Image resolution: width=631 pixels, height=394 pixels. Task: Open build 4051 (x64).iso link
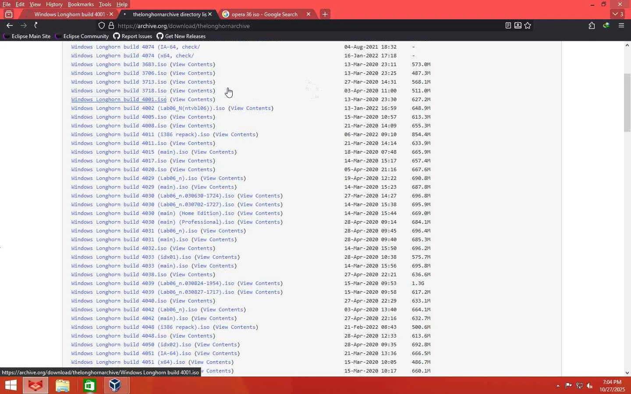[x=128, y=362]
